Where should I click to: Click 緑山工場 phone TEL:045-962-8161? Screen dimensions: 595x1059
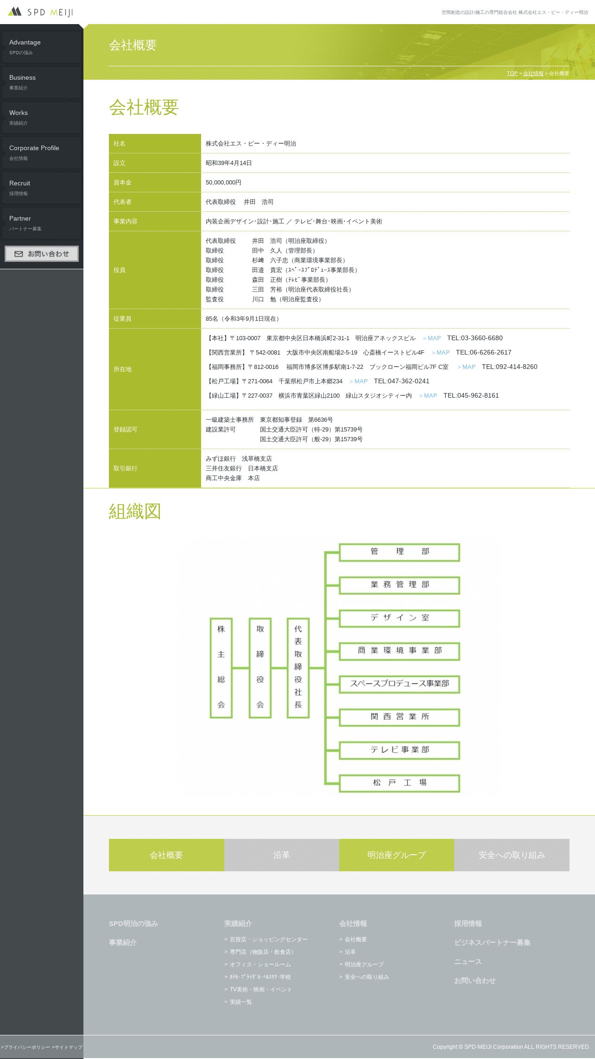[471, 396]
